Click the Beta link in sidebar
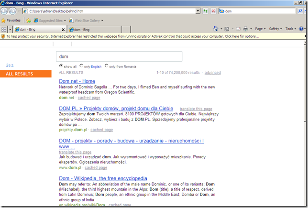The image size is (308, 208). click(x=10, y=65)
